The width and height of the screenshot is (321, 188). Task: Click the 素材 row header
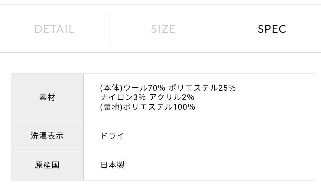(x=47, y=98)
